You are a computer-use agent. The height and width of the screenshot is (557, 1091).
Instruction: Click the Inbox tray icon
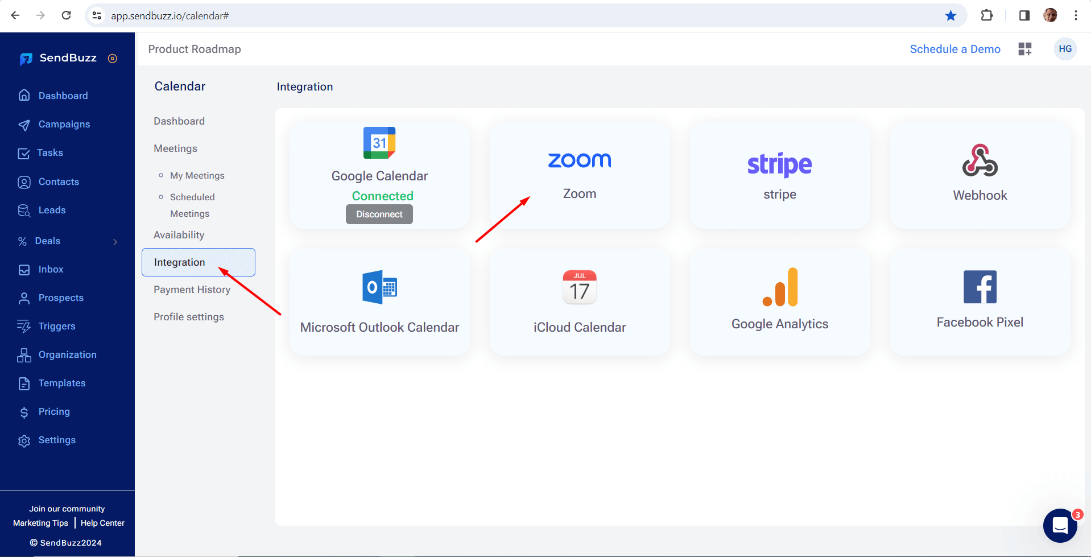[24, 270]
